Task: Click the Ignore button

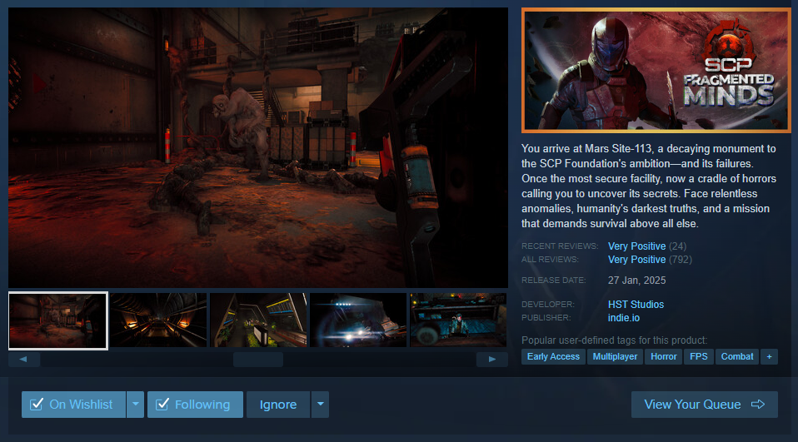Action: pyautogui.click(x=278, y=405)
